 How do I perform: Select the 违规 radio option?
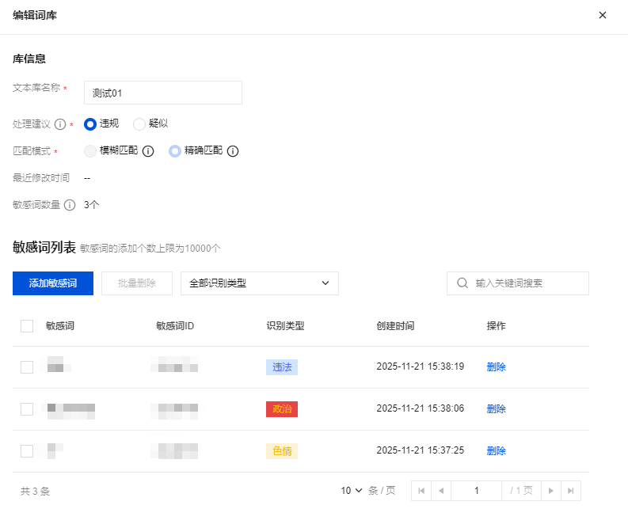click(90, 123)
